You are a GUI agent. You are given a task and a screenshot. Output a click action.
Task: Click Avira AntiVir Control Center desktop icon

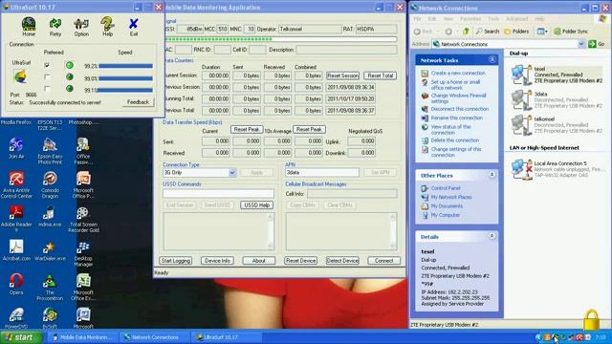click(16, 184)
